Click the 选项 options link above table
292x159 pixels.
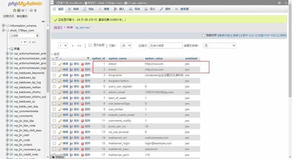click(x=56, y=54)
